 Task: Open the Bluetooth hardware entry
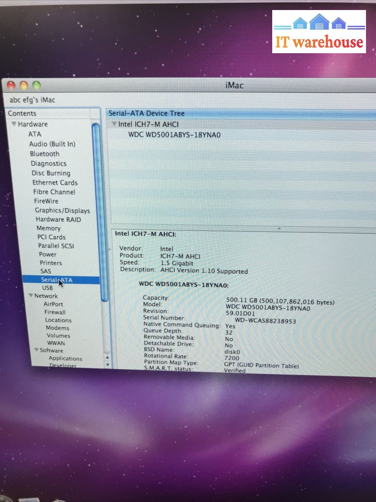(45, 154)
